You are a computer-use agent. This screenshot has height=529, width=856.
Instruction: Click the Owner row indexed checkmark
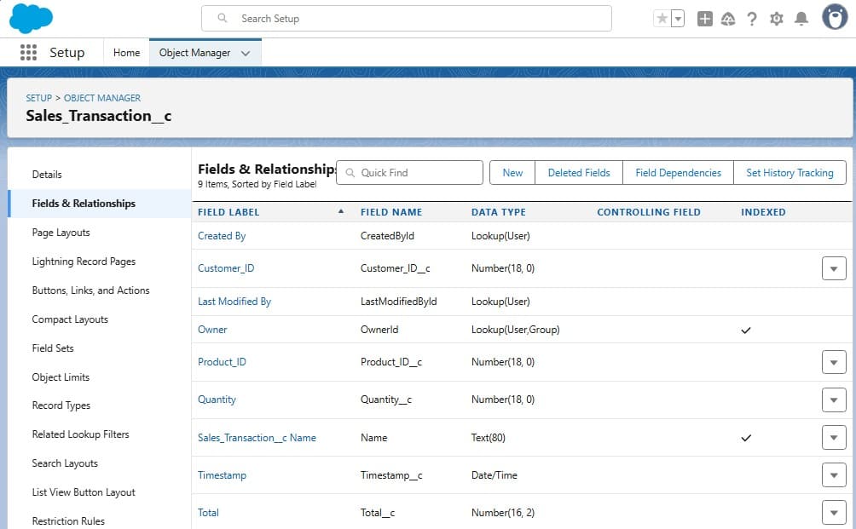[746, 330]
